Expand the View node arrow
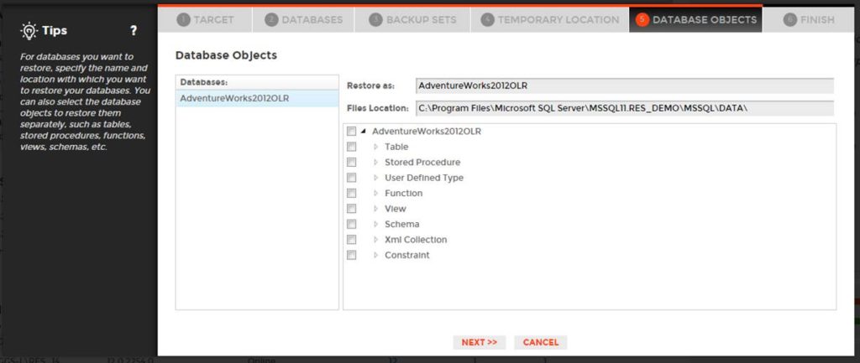The height and width of the screenshot is (363, 860). pyautogui.click(x=375, y=209)
